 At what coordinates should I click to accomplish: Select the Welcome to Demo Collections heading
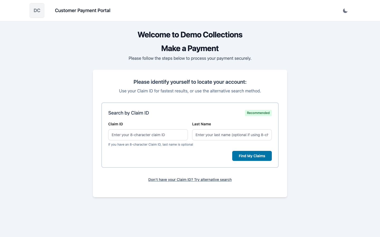(190, 34)
